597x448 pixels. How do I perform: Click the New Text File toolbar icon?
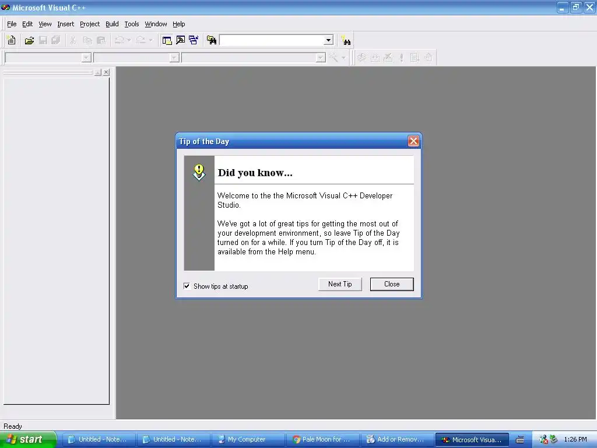[x=11, y=40]
